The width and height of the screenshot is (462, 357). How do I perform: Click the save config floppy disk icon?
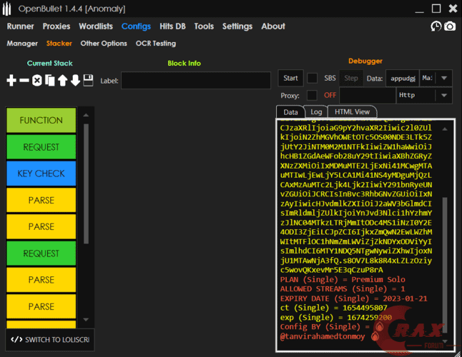[88, 81]
